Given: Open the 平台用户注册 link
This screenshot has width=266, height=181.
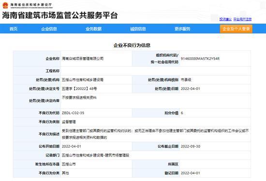Looking at the screenshot, I should tap(242, 19).
